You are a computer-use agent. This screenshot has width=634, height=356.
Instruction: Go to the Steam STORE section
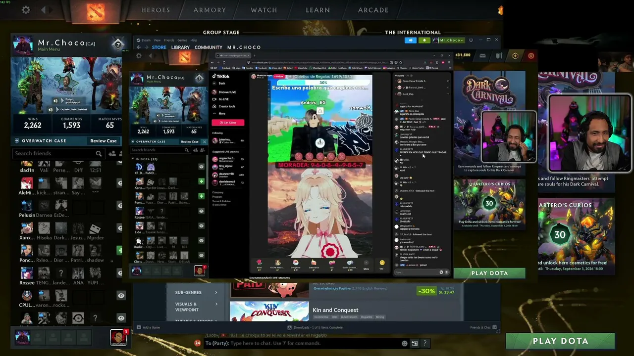point(159,47)
